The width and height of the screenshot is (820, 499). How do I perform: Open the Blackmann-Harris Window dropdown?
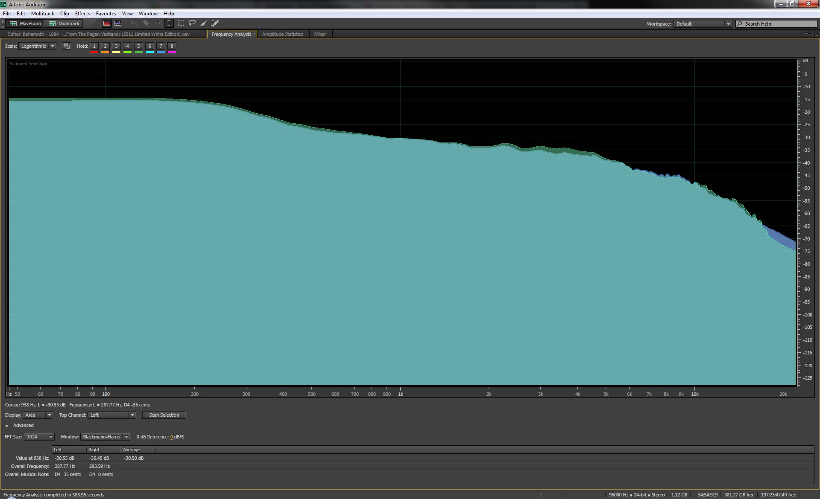(105, 437)
